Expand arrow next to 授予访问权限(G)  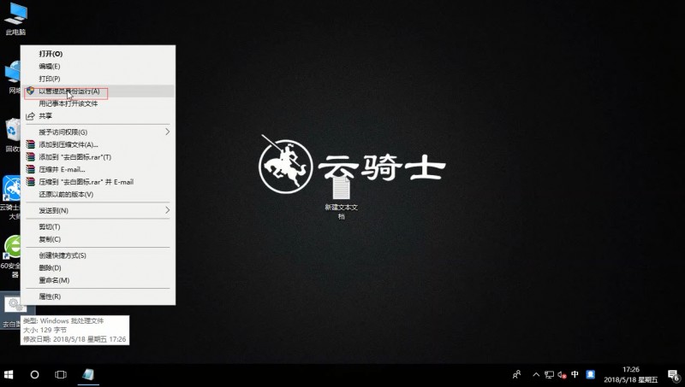[167, 132]
